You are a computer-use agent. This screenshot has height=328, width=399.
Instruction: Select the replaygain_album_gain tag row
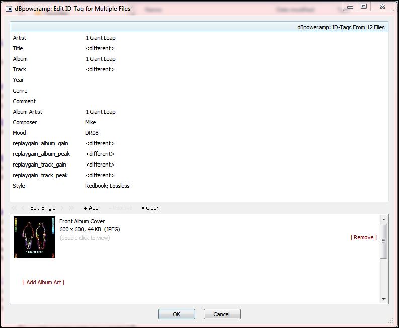(40, 143)
